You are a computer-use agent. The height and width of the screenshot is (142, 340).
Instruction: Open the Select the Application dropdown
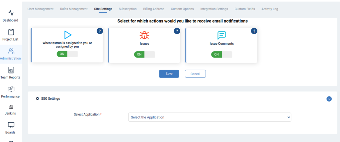click(210, 117)
